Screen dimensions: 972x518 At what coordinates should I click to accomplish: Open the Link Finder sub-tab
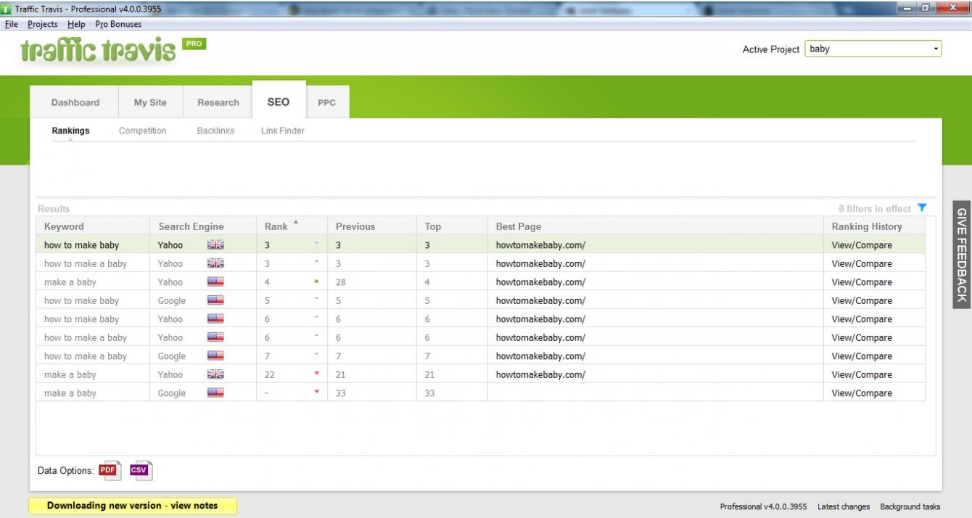pyautogui.click(x=283, y=131)
